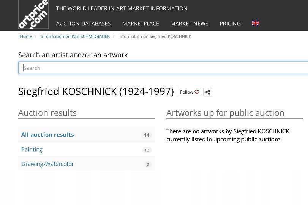Open the Marketplace menu
Screen dimensions: 308x205
coord(141,24)
